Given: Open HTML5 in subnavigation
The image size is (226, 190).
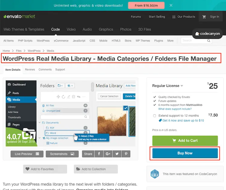Looking at the screenshot, I should click(x=116, y=41).
